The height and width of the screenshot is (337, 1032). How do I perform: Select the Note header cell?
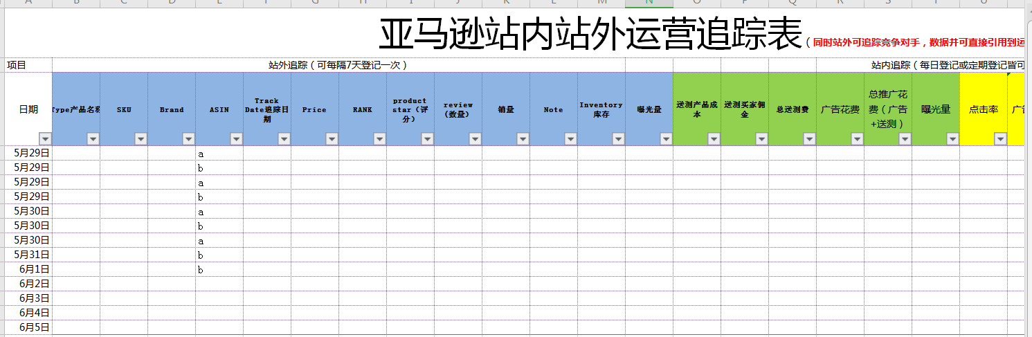point(554,109)
